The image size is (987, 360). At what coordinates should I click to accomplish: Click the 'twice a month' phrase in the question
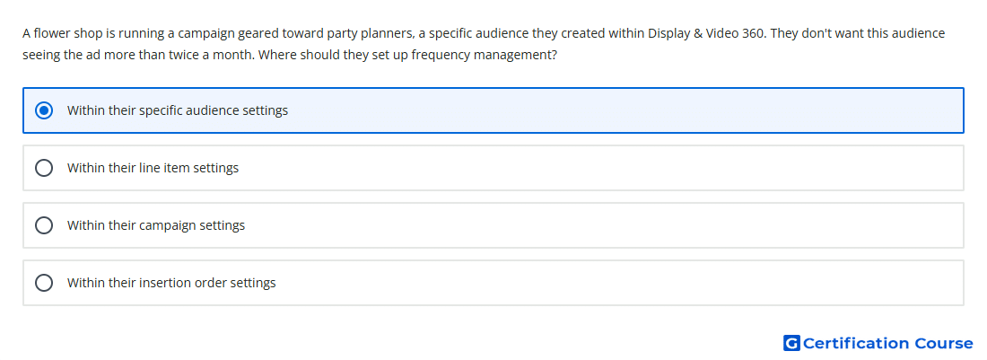coord(216,55)
